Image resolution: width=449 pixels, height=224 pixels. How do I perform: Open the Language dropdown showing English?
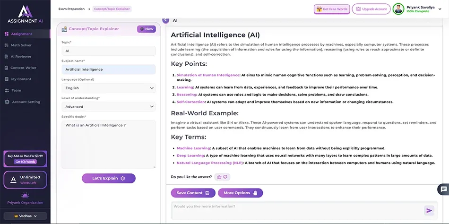pyautogui.click(x=108, y=88)
